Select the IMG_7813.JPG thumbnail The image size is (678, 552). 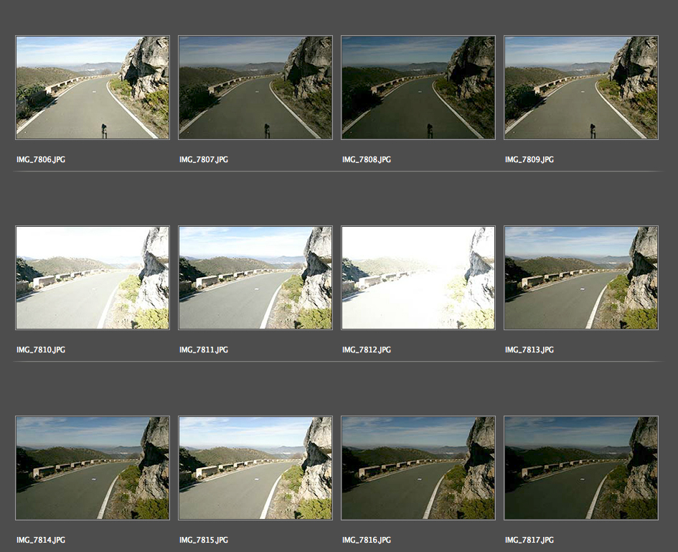(581, 278)
